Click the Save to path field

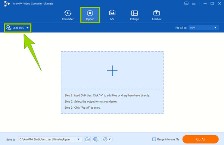point(46,139)
